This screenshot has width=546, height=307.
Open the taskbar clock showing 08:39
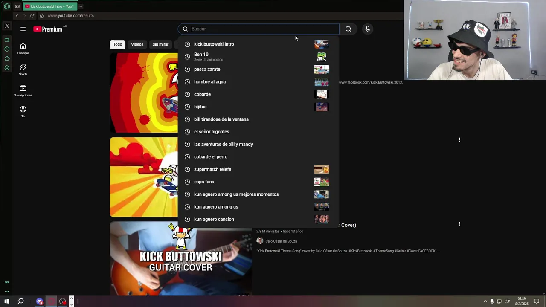[x=522, y=301]
